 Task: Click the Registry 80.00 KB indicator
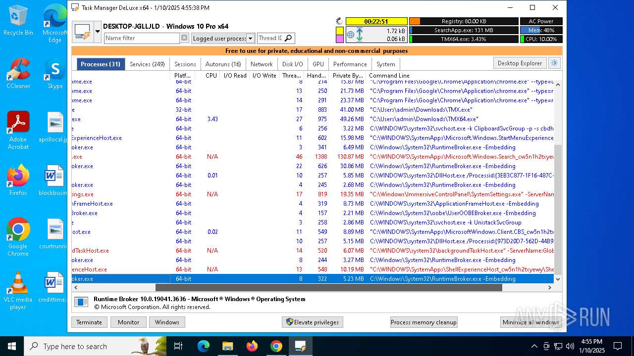(464, 21)
